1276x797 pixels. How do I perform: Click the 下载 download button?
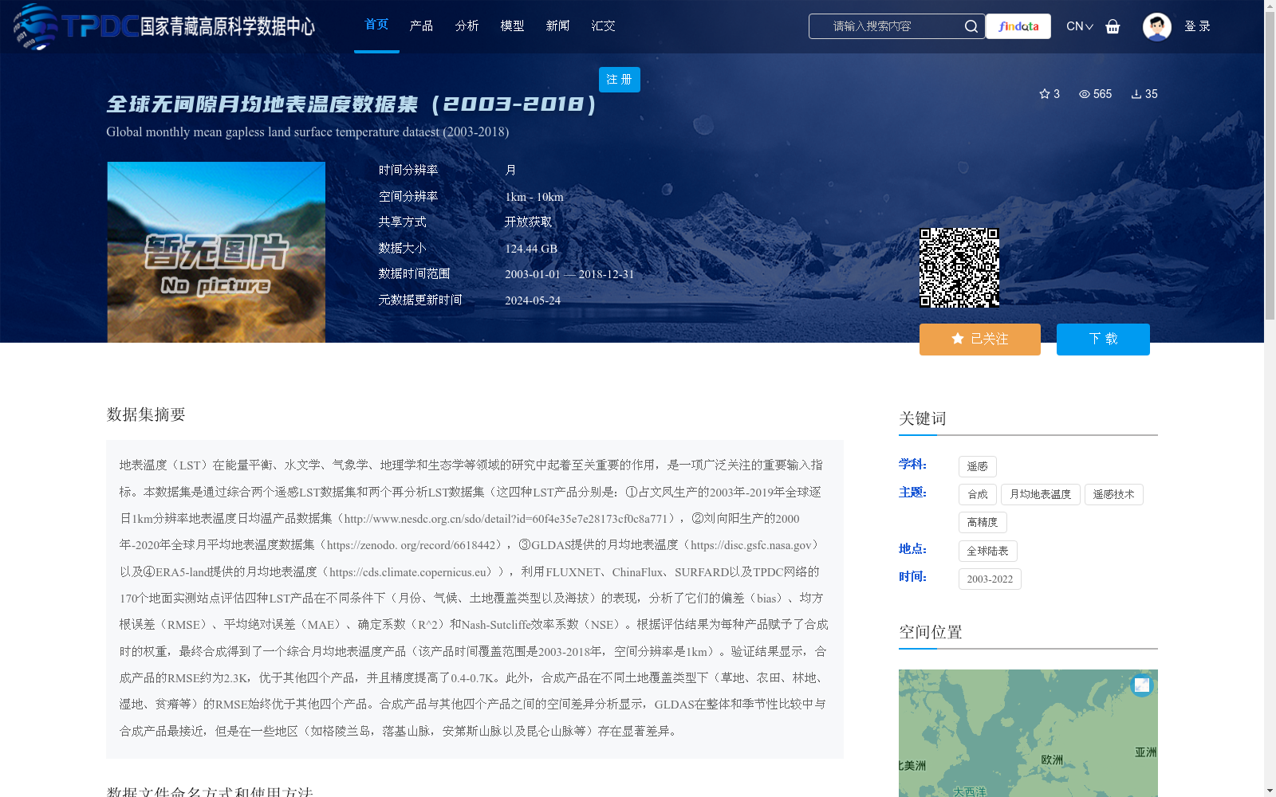coord(1103,339)
